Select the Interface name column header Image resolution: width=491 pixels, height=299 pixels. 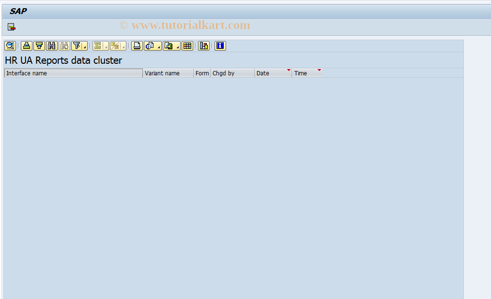[x=73, y=73]
